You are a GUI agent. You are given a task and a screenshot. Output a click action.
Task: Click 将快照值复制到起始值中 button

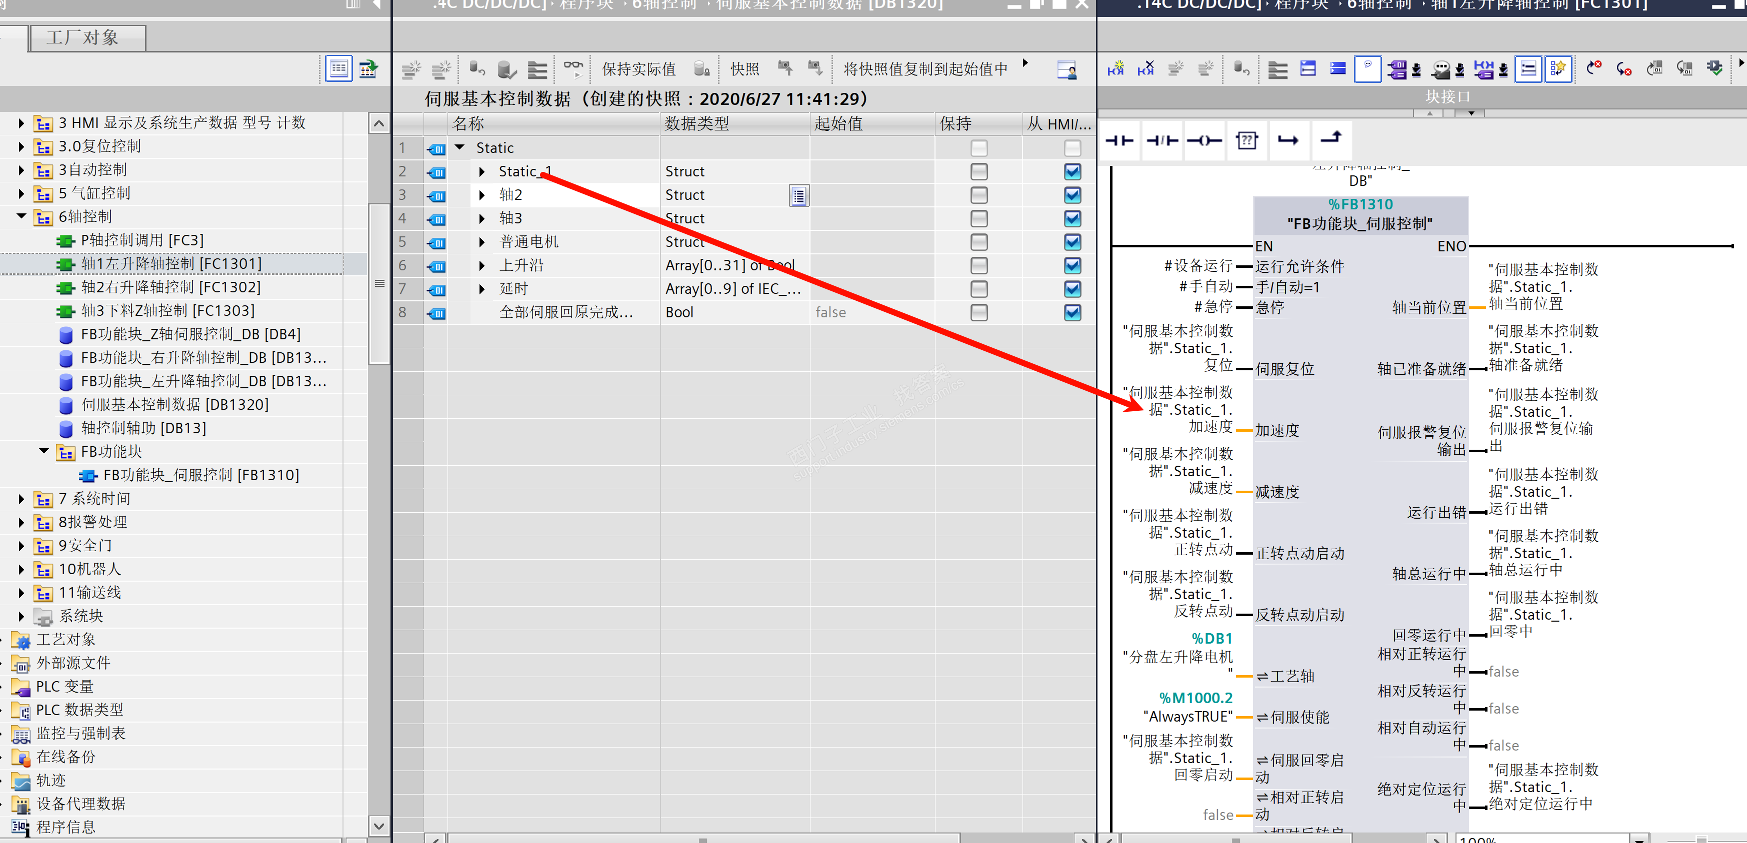924,68
